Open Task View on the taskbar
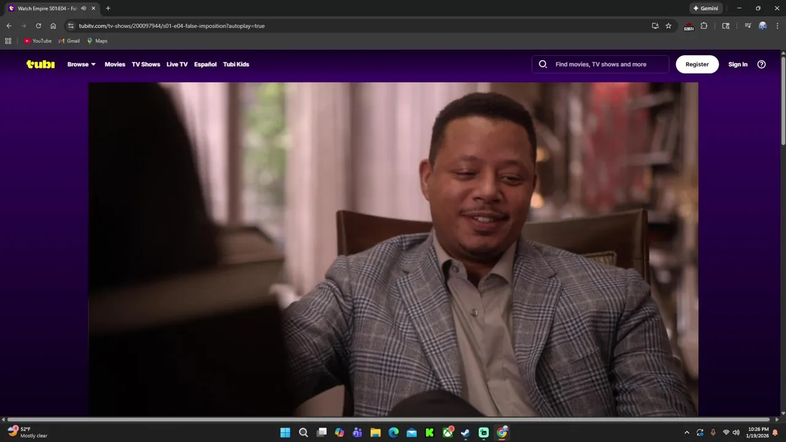 click(x=321, y=433)
